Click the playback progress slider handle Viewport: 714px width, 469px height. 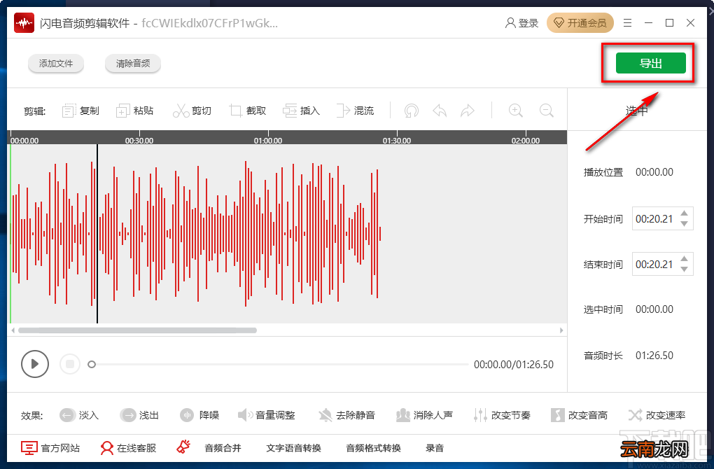tap(92, 364)
